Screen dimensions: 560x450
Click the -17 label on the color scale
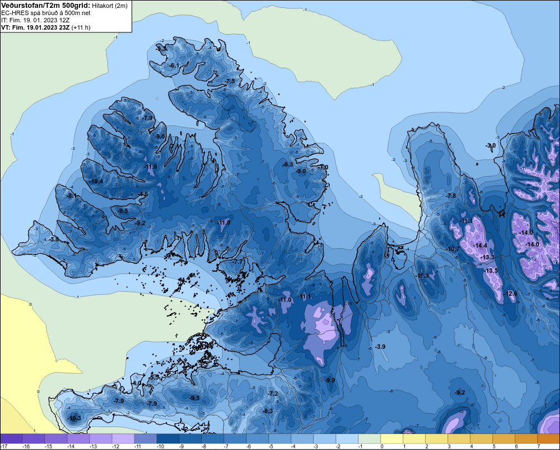point(4,447)
